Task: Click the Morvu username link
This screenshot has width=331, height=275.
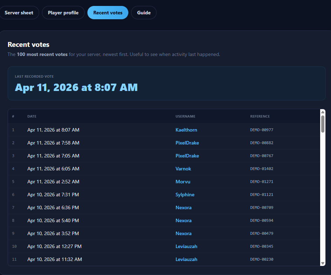Action: pos(183,182)
